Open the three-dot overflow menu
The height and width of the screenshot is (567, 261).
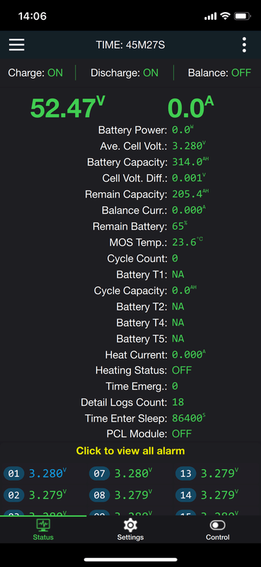(x=245, y=45)
